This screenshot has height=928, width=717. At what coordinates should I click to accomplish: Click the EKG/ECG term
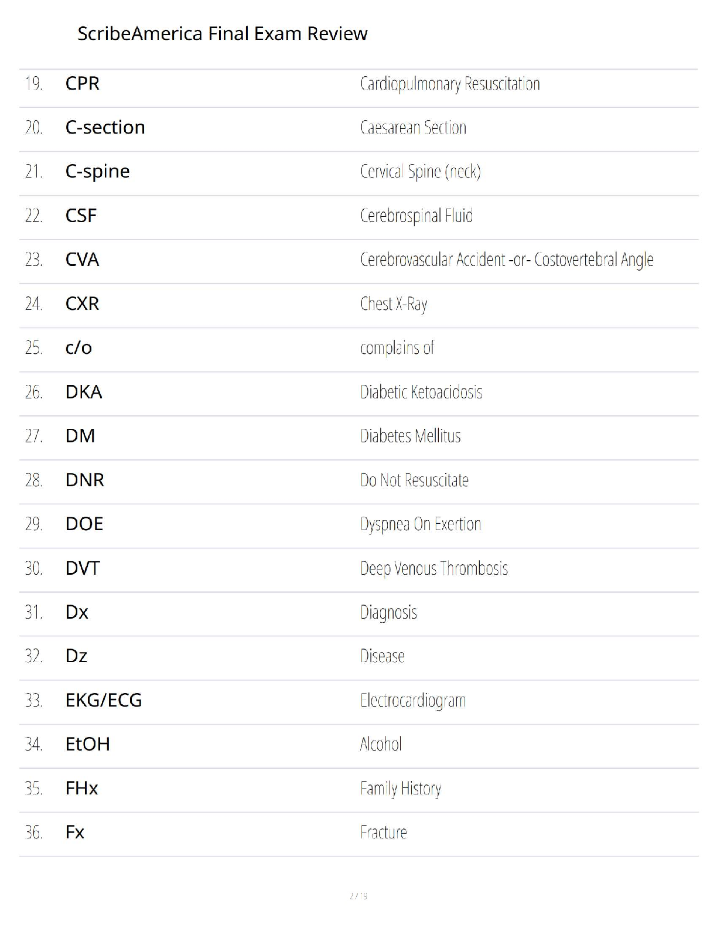coord(104,700)
